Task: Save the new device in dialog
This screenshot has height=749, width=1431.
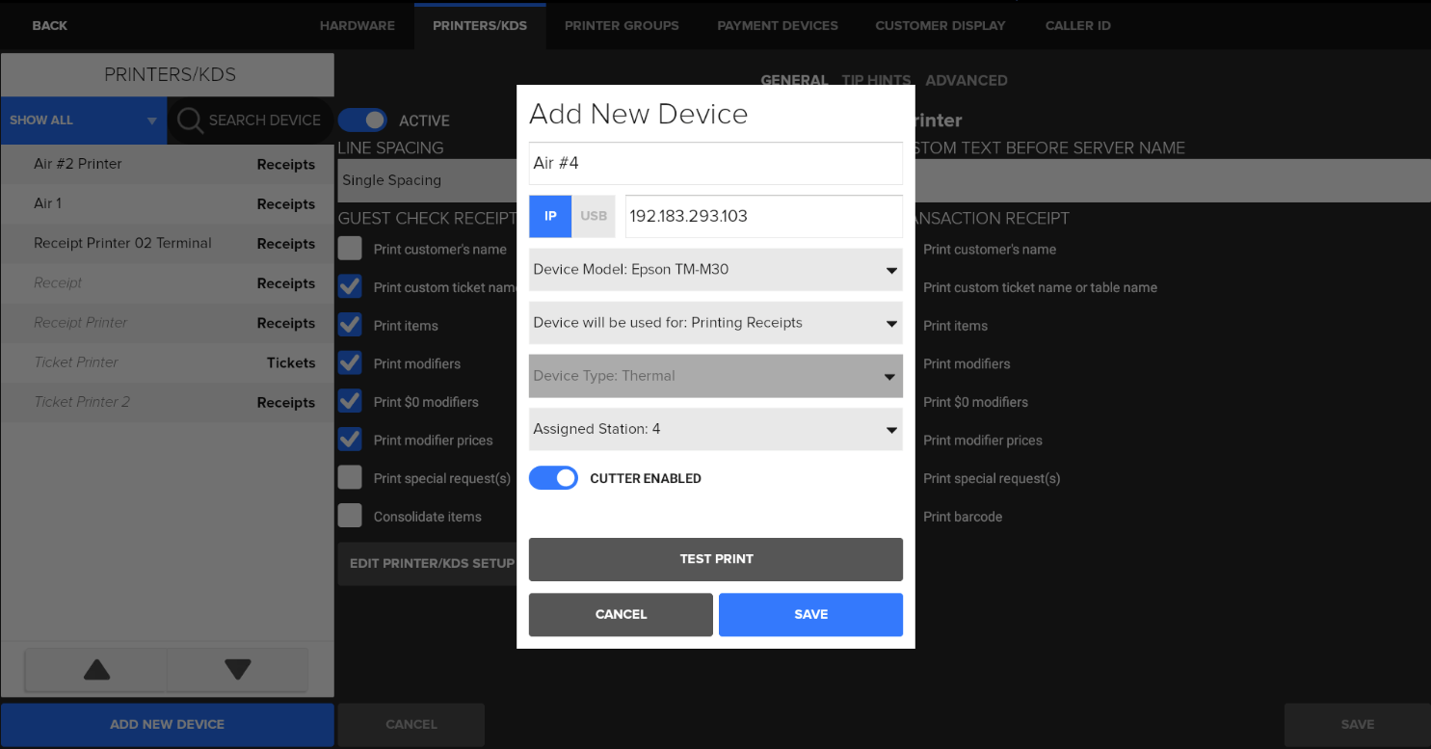Action: [810, 614]
